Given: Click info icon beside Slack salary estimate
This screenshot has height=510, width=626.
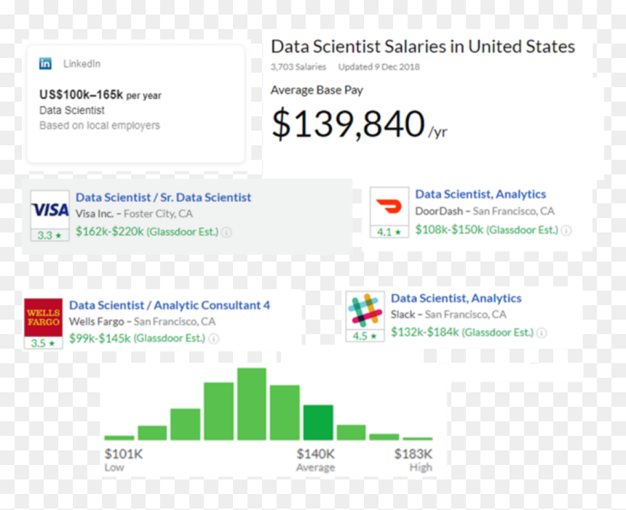Looking at the screenshot, I should point(542,333).
